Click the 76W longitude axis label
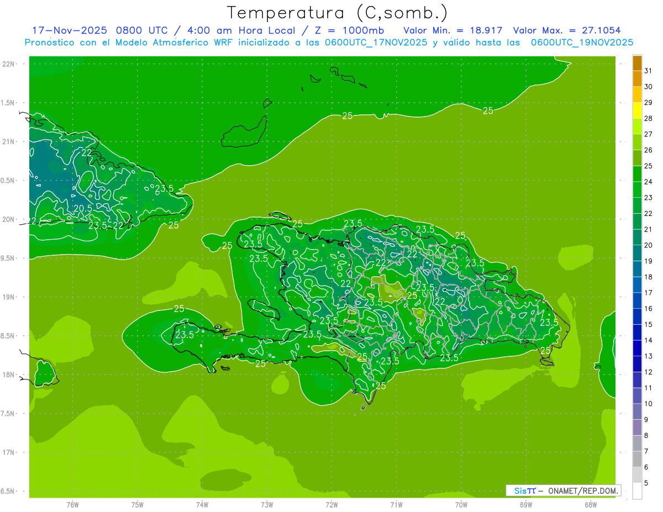663x512 pixels. tap(72, 505)
